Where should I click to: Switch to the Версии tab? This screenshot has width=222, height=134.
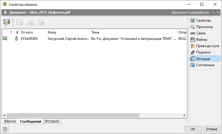click(x=10, y=121)
